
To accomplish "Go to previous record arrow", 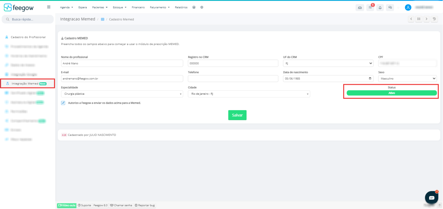I will (411, 19).
